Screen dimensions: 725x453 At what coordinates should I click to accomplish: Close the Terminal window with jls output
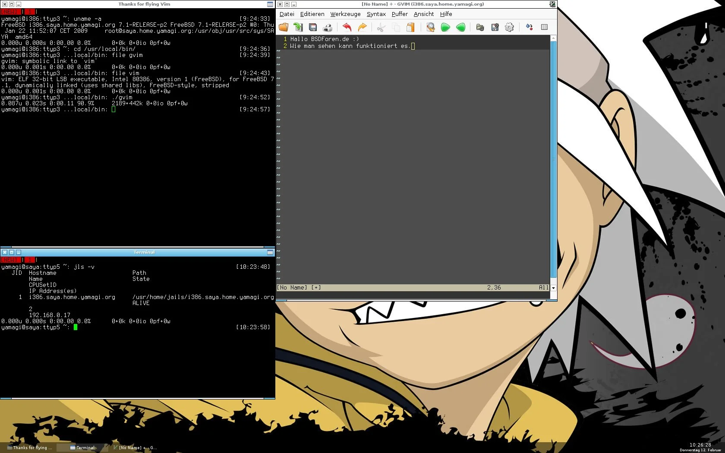tap(4, 252)
